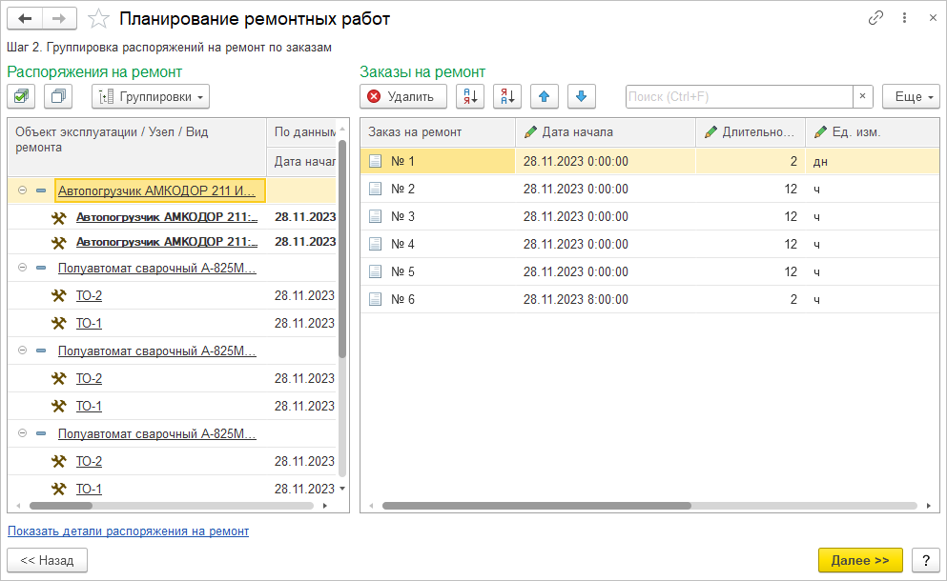947x581 pixels.
Task: Open help with the ? button
Action: (x=926, y=560)
